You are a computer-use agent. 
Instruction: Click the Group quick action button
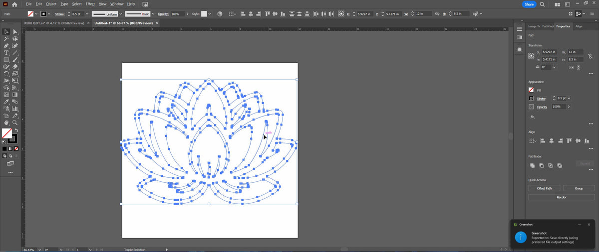(x=579, y=188)
